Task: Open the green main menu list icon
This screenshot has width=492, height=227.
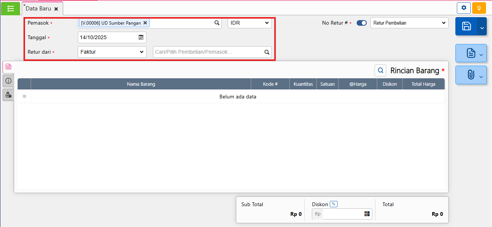Action: [x=10, y=8]
